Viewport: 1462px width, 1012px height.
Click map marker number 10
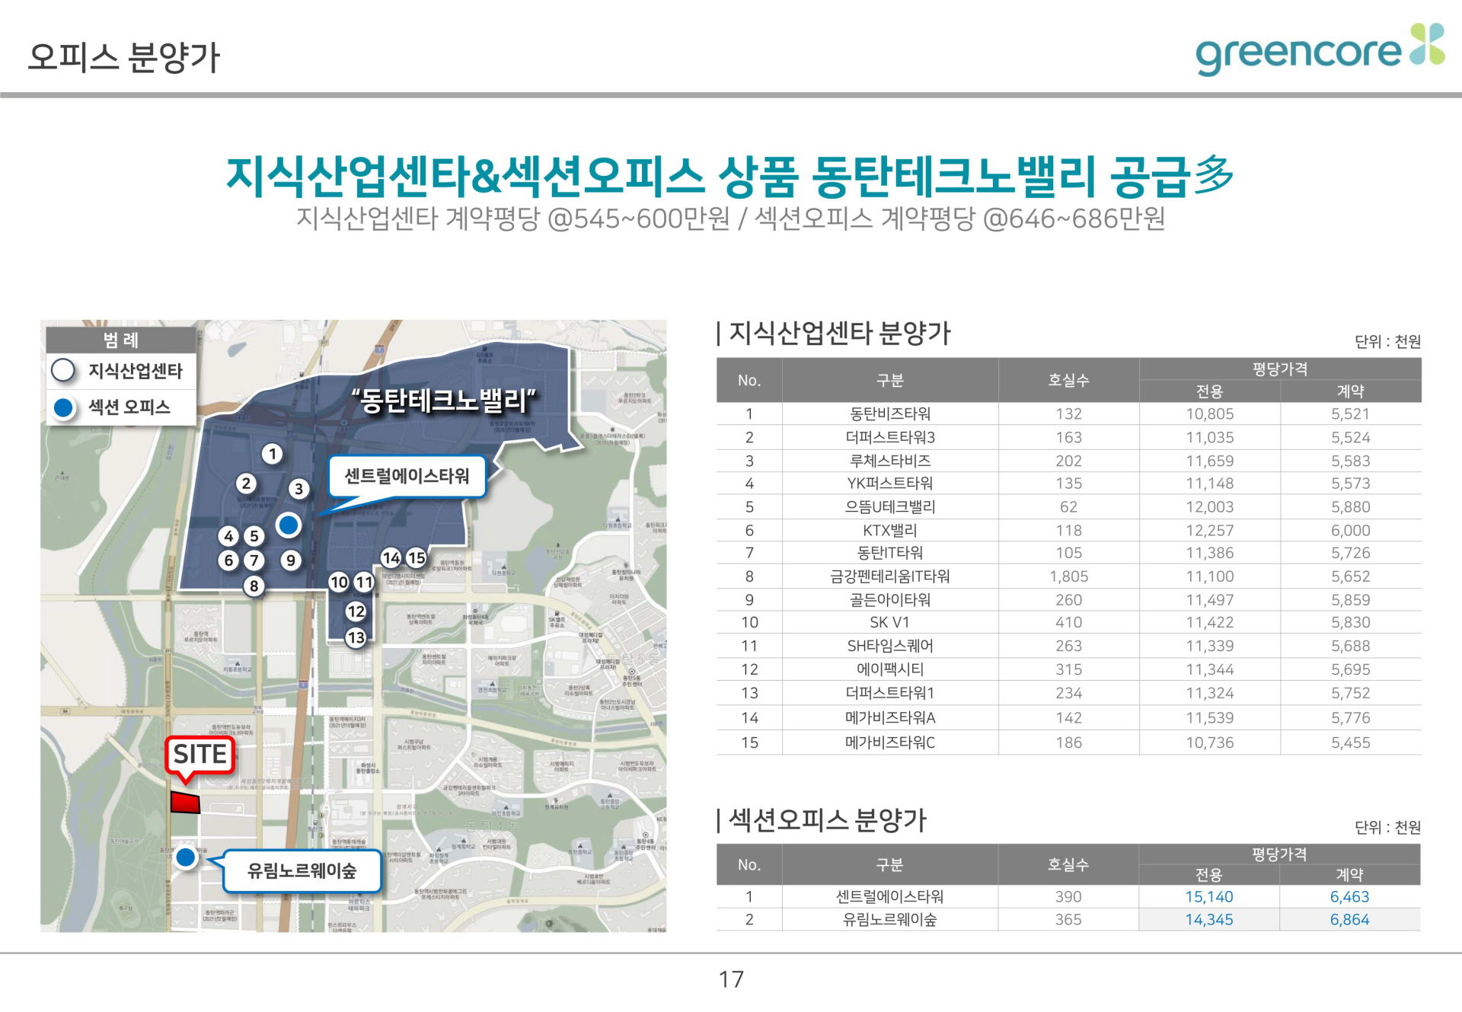[339, 583]
